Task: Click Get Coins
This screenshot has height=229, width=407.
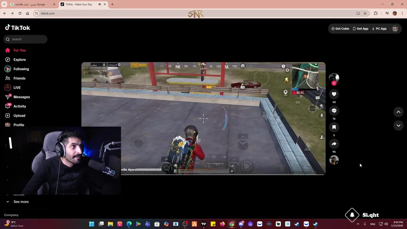Action: pos(340,29)
